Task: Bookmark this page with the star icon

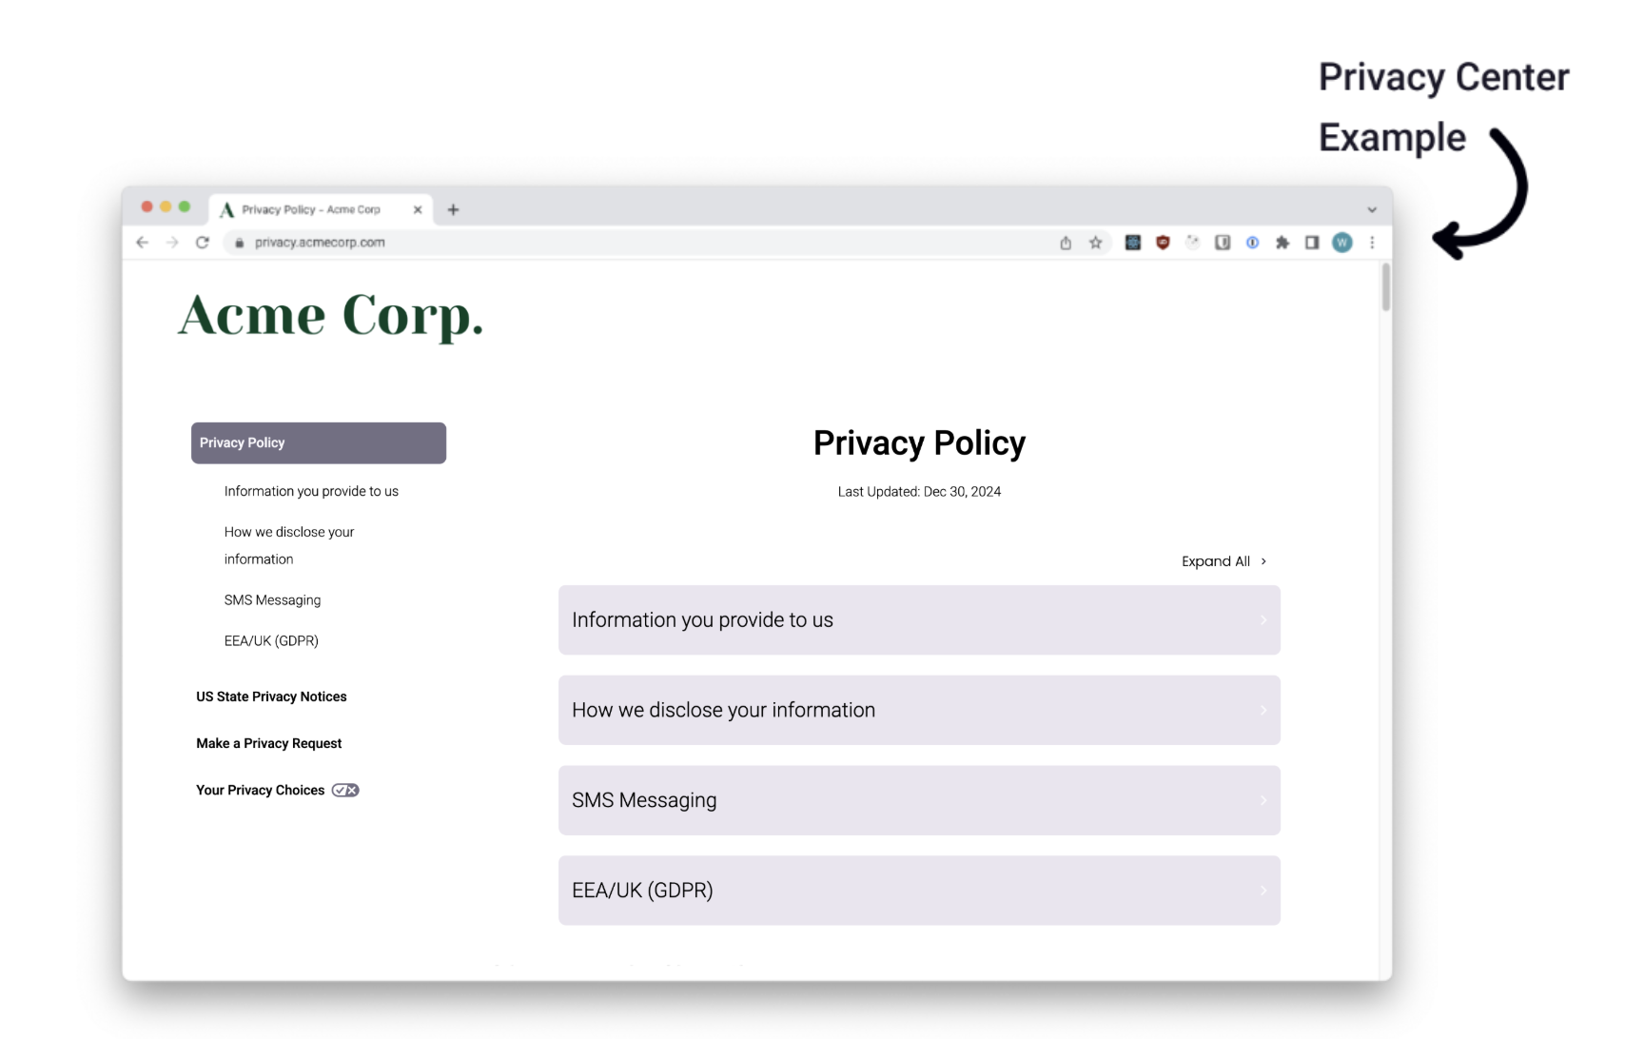Action: point(1096,243)
